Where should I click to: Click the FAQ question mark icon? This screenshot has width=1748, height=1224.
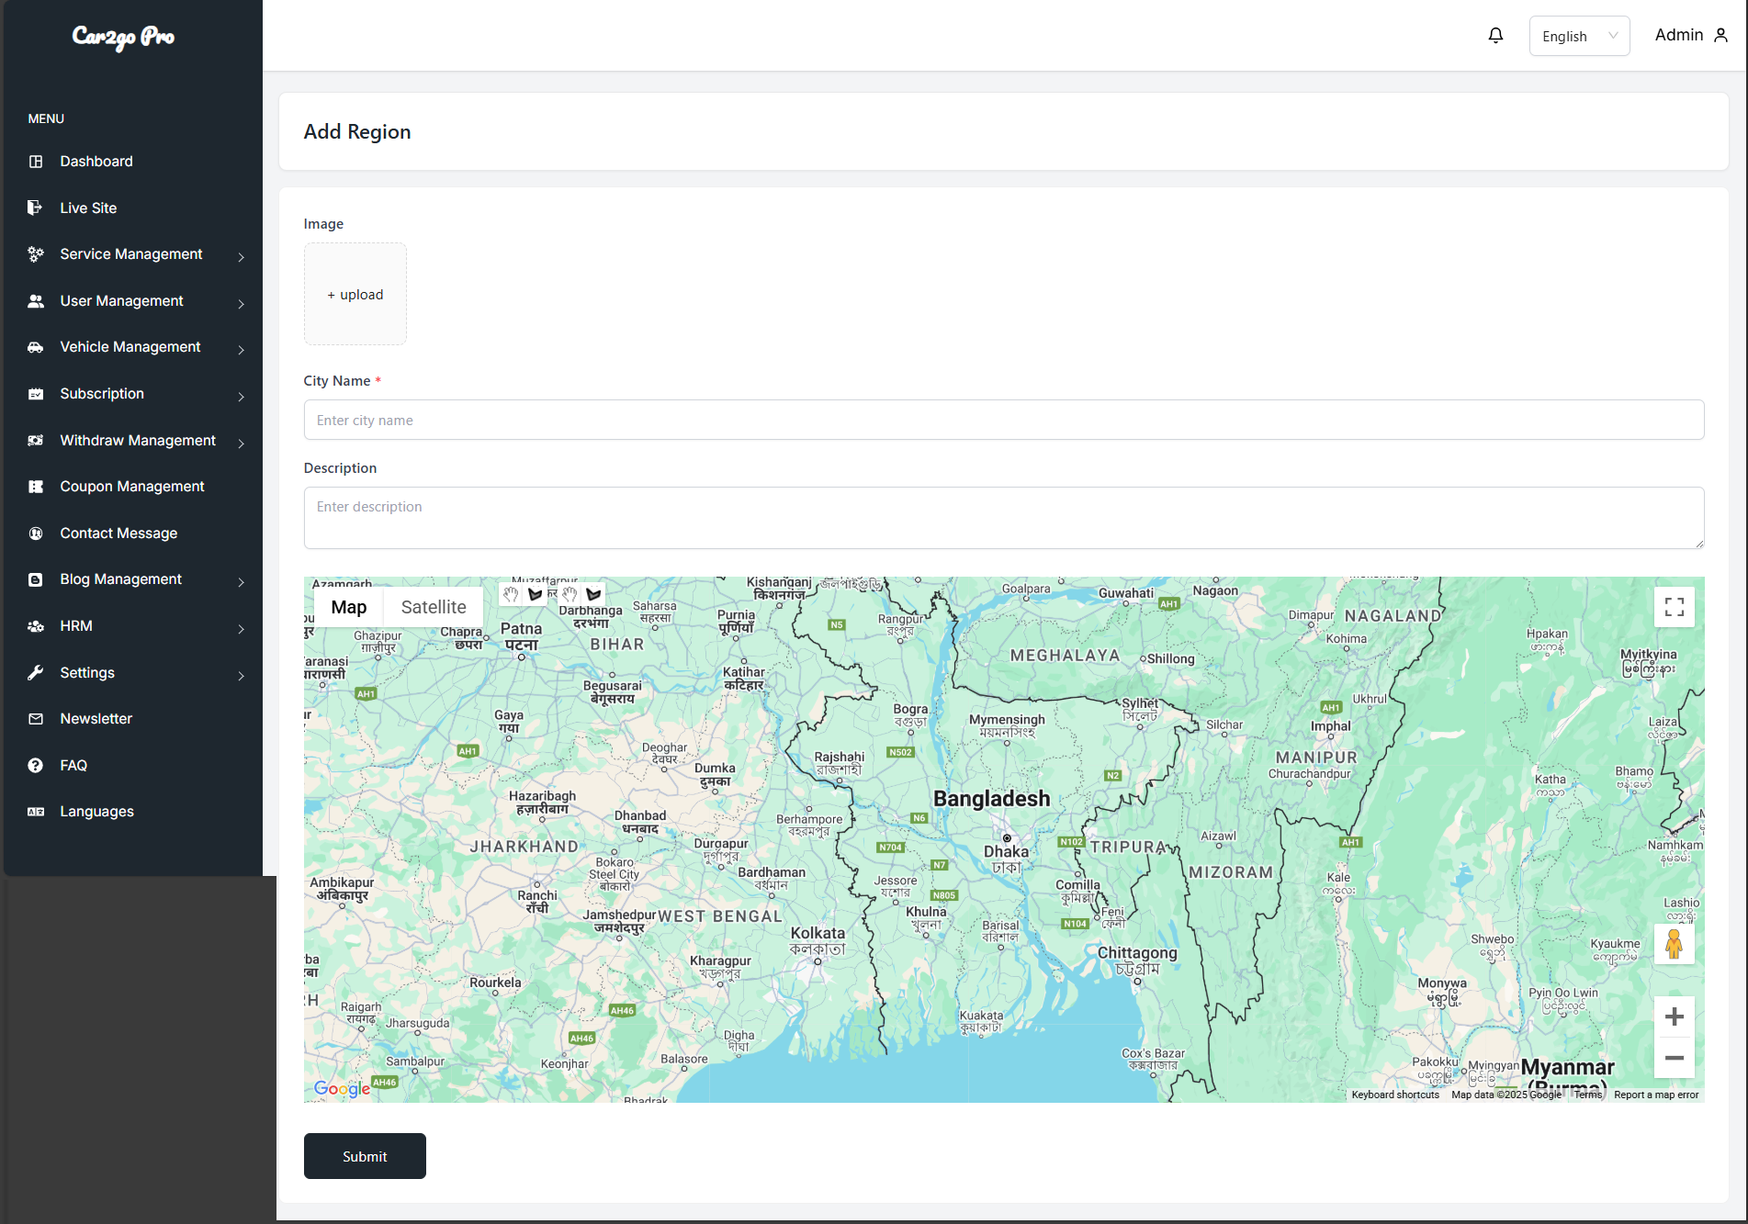tap(36, 766)
